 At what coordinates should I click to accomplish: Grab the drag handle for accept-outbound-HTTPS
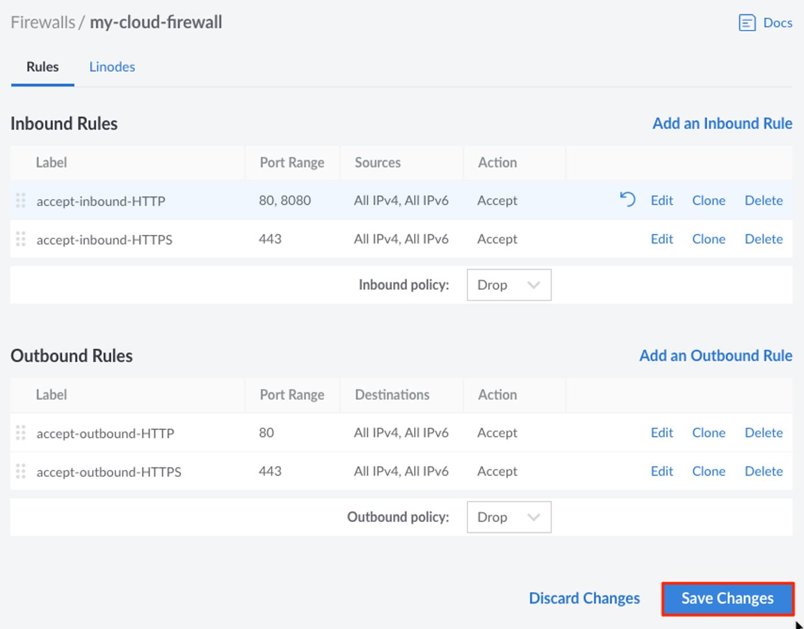[x=20, y=472]
